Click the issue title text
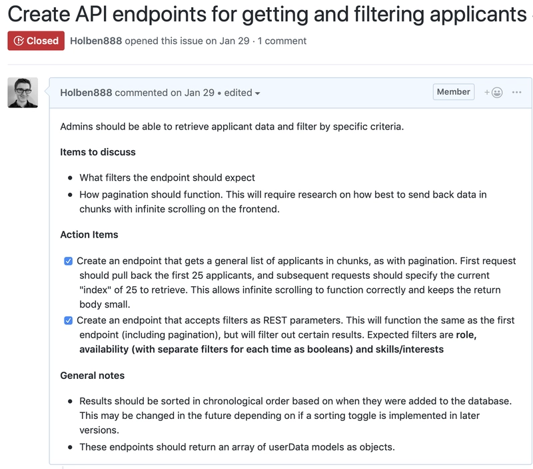Image resolution: width=533 pixels, height=469 pixels. pyautogui.click(x=267, y=14)
